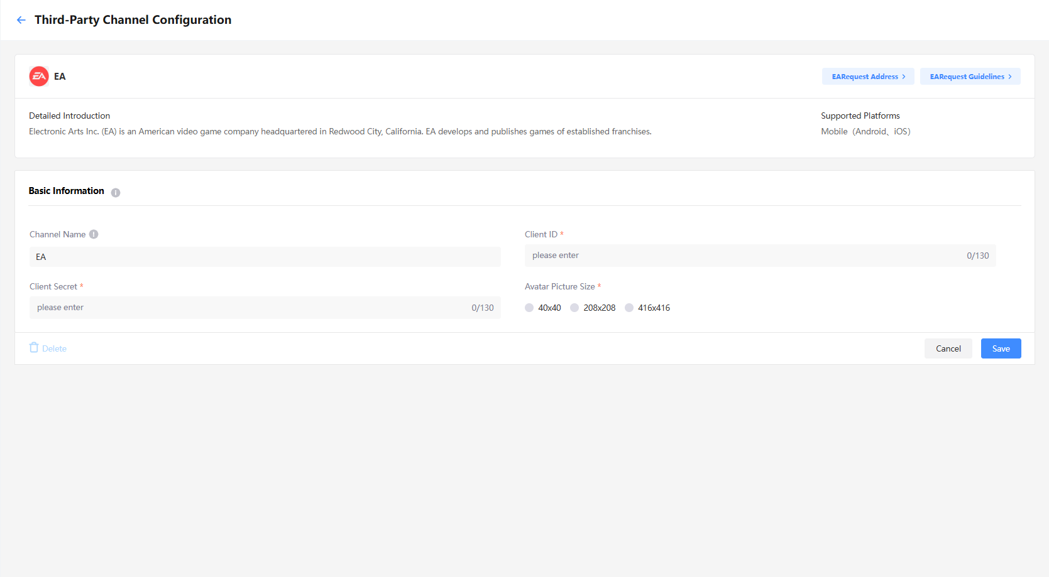Click the Client ID label
Viewport: 1049px width, 577px height.
pyautogui.click(x=541, y=234)
